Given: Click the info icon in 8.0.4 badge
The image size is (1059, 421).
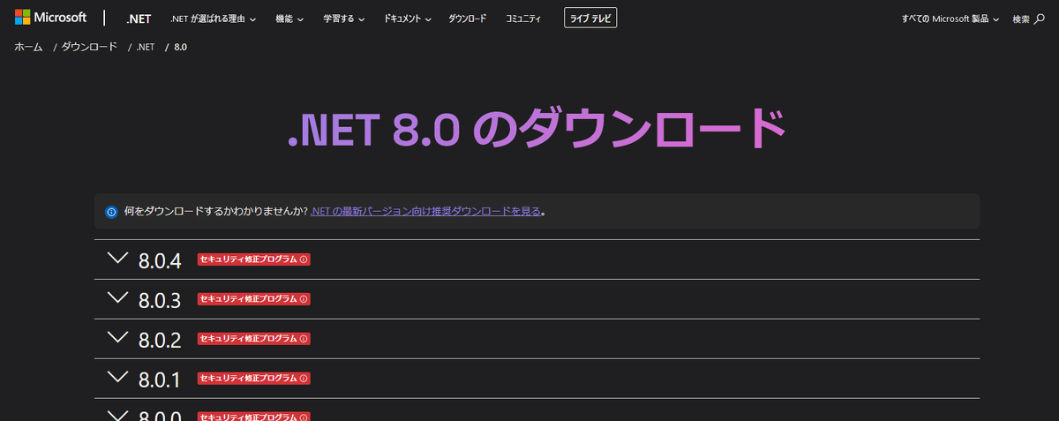Looking at the screenshot, I should coord(304,260).
